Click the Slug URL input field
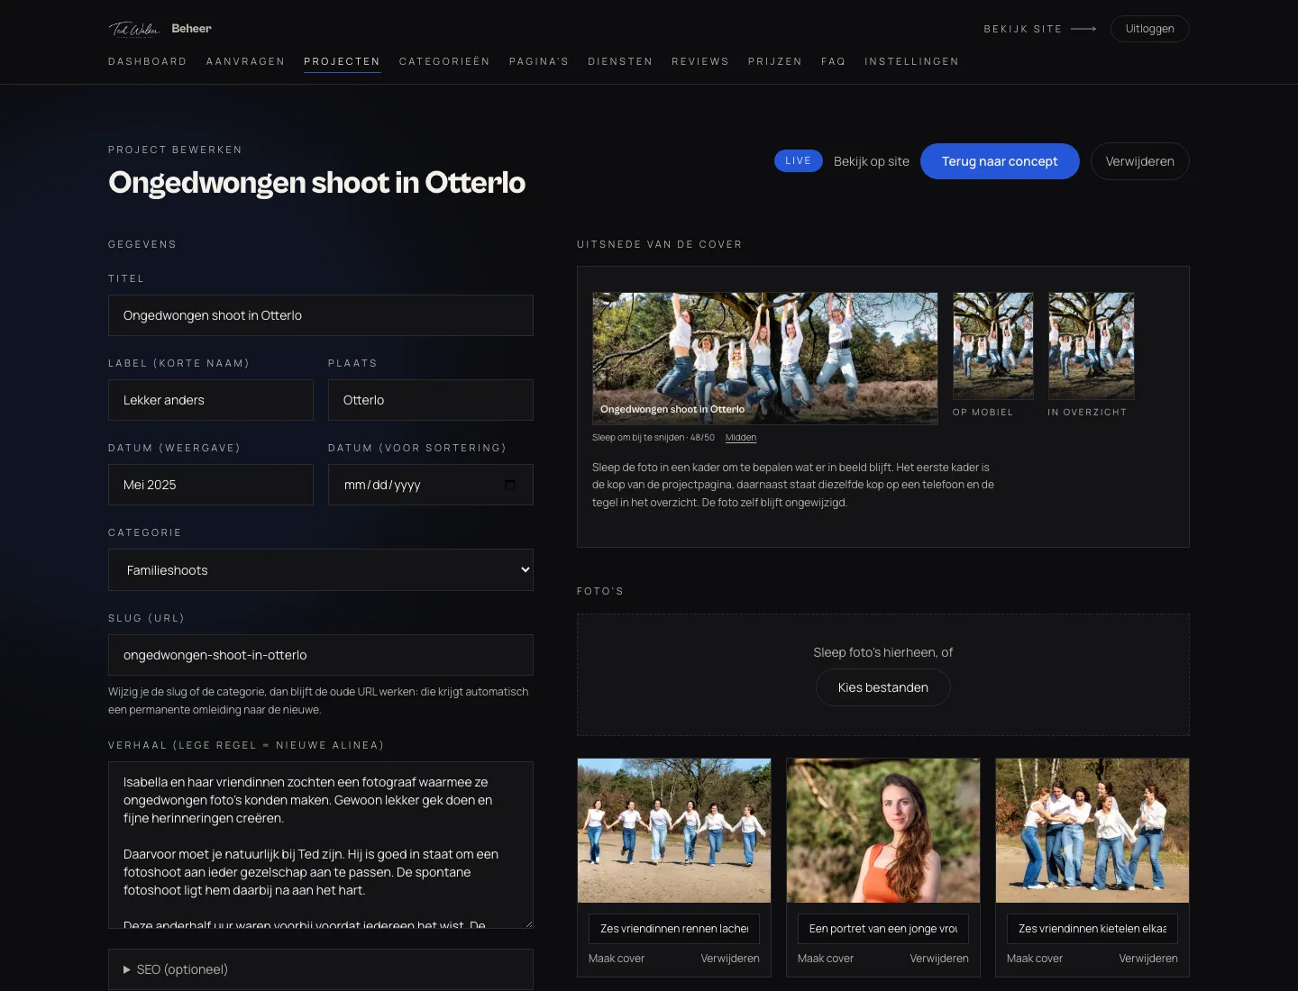This screenshot has width=1298, height=991. pyautogui.click(x=321, y=655)
